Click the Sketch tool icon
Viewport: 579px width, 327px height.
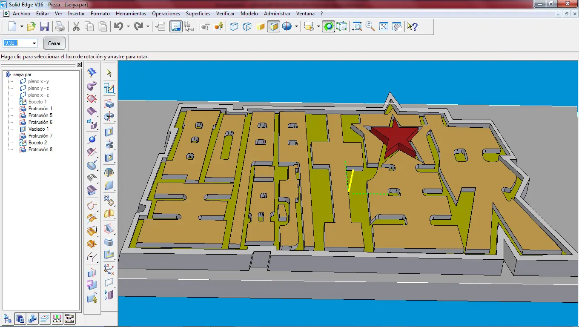109,89
